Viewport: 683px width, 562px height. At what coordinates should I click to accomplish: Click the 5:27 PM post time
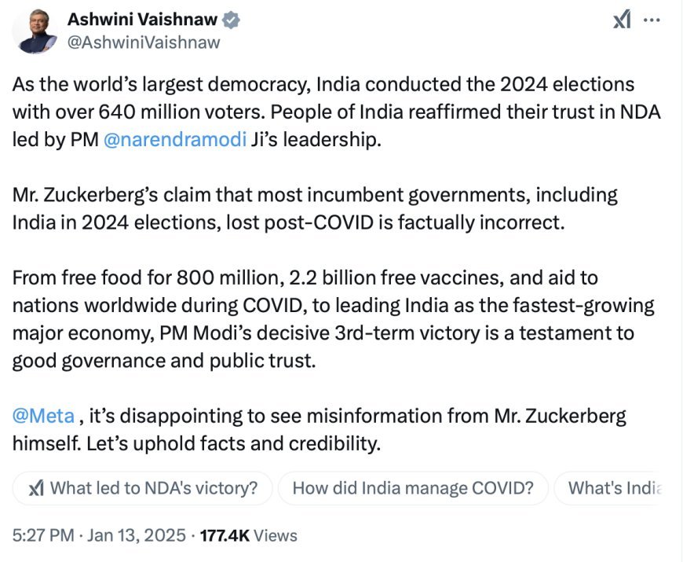point(43,535)
